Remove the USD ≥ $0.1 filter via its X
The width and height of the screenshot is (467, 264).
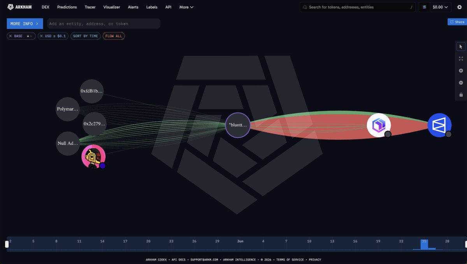point(41,36)
